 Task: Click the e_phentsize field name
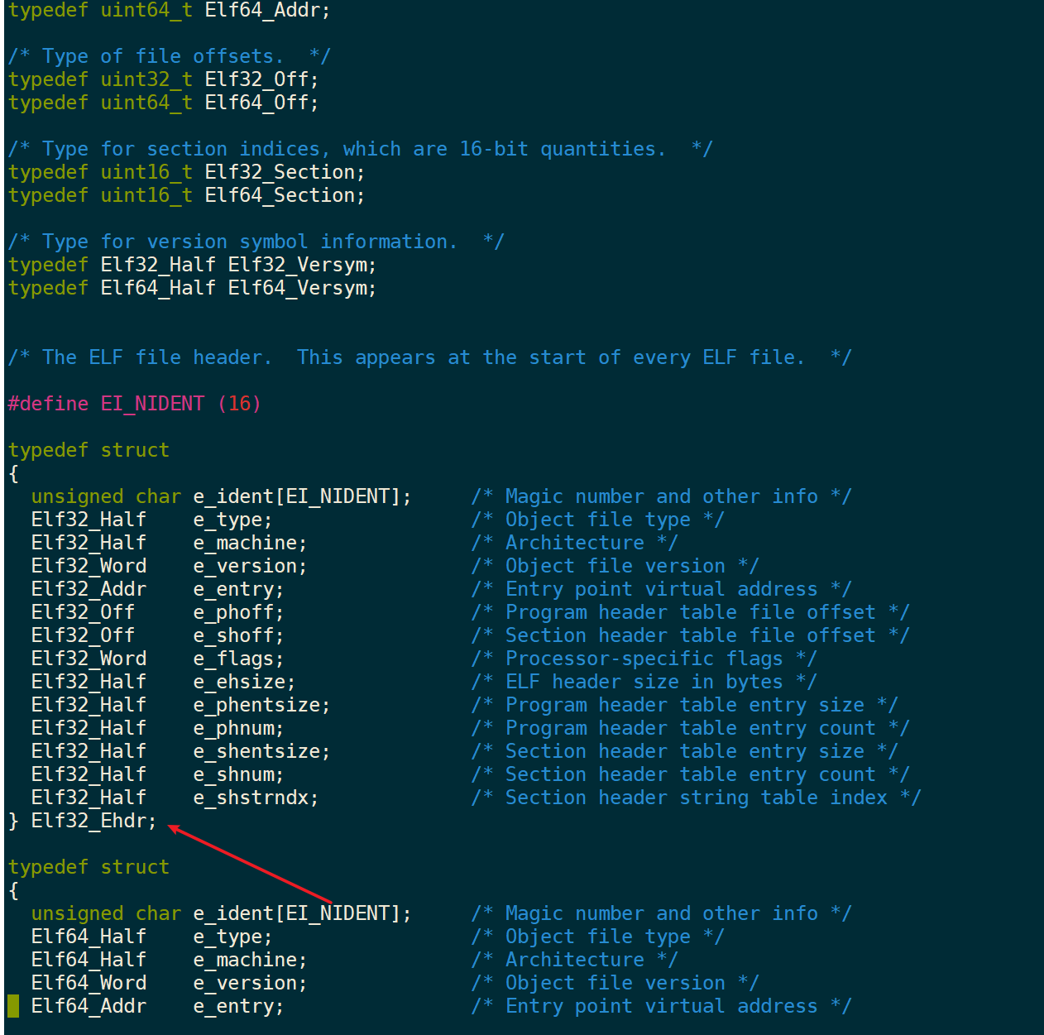point(260,705)
